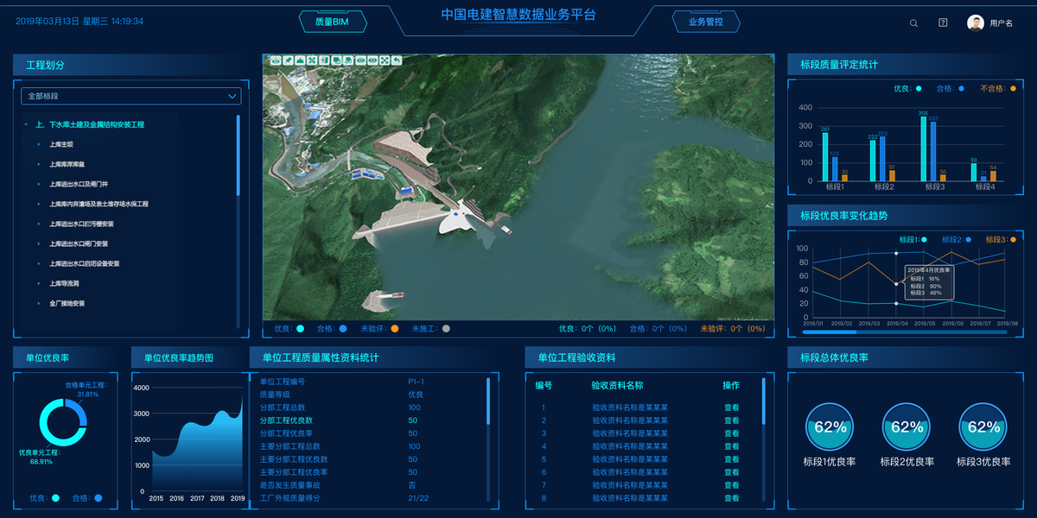1037x518 pixels.
Task: Click 查看 for acceptance record 6
Action: tap(731, 472)
